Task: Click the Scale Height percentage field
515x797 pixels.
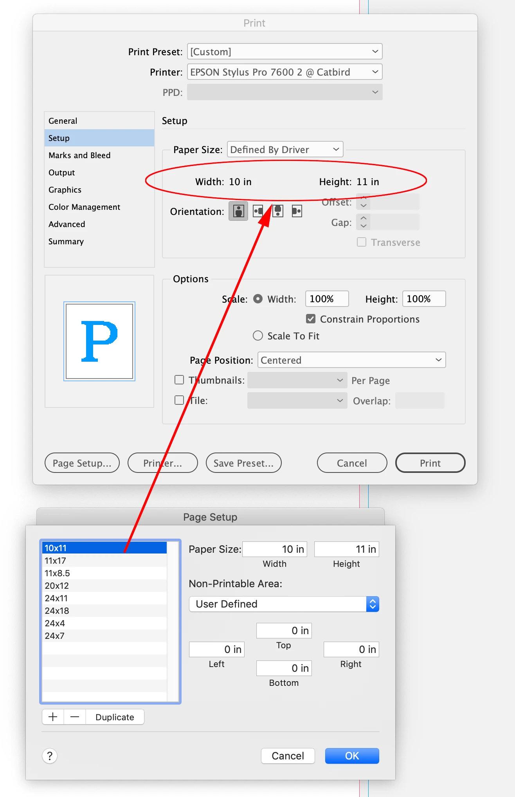Action: point(424,299)
